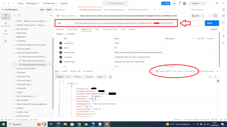This screenshot has width=227, height=127.
Task: Open the Environments sidebar panel
Action: click(x=6, y=24)
